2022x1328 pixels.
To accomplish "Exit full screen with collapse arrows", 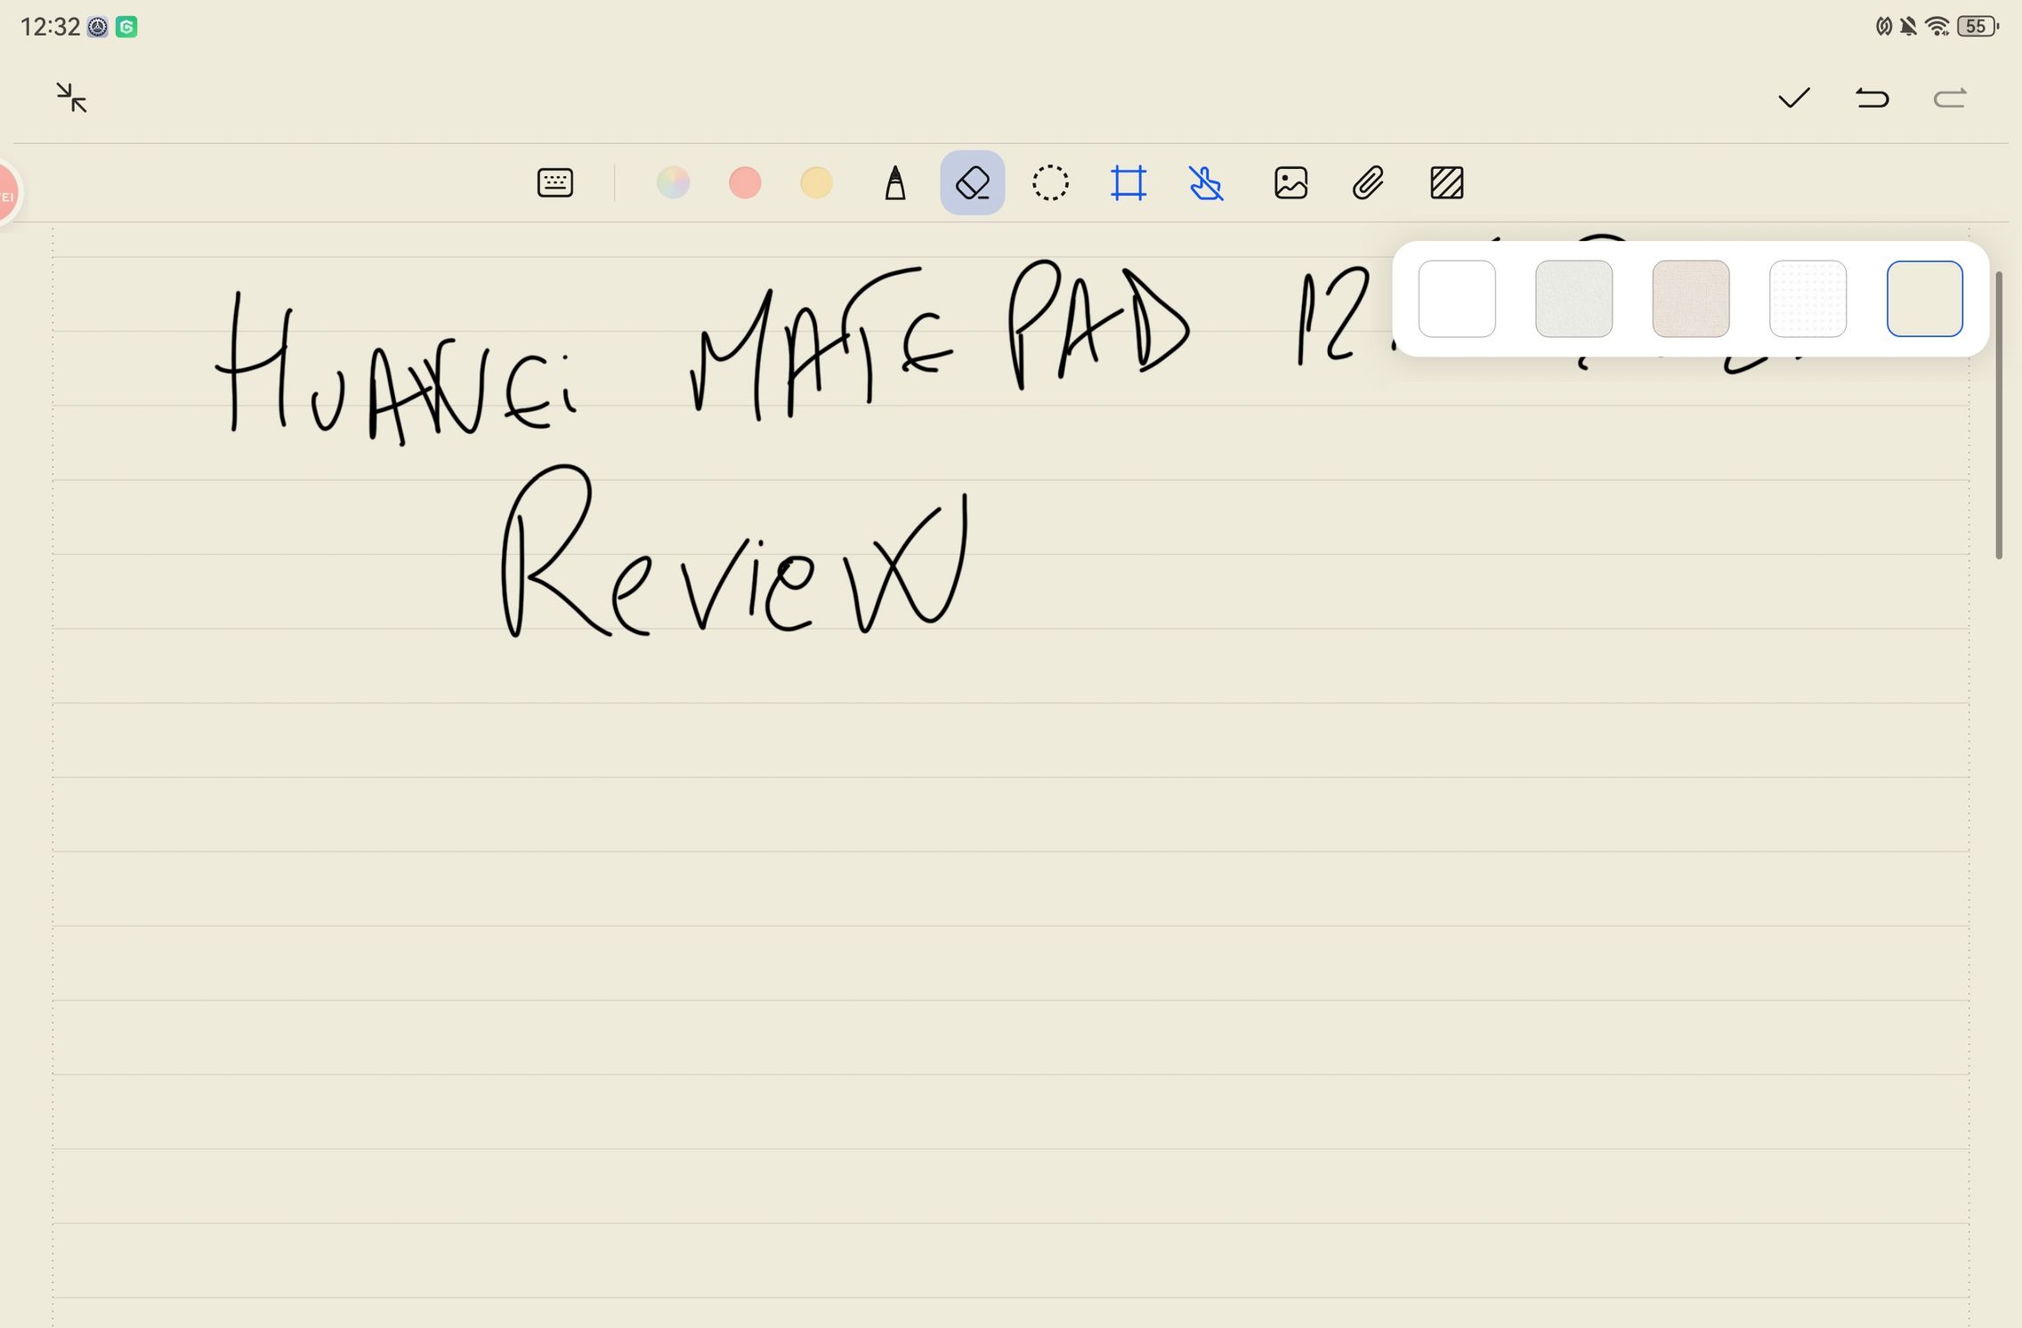I will point(71,98).
